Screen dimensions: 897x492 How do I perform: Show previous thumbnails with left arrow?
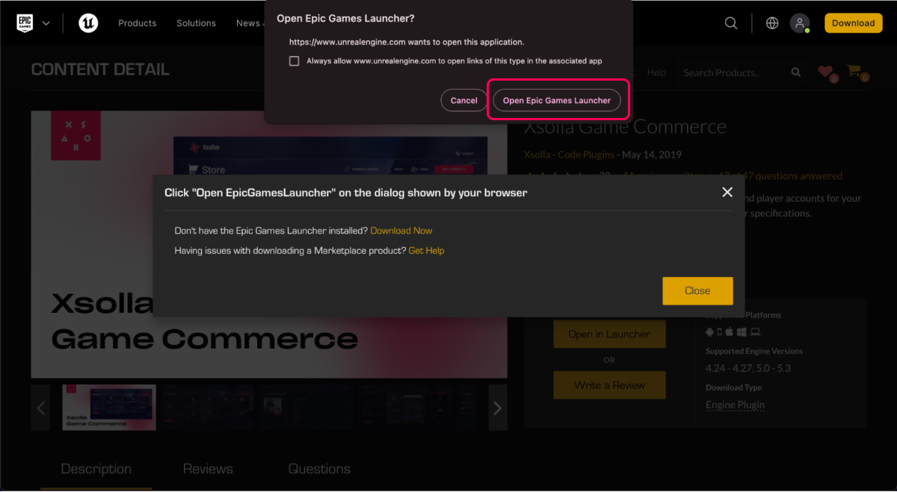tap(41, 408)
